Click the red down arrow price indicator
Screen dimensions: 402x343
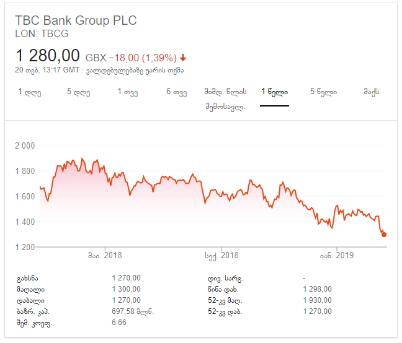[x=183, y=58]
